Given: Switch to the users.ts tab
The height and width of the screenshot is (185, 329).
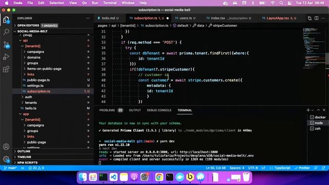Looking at the screenshot, I should tap(186, 18).
